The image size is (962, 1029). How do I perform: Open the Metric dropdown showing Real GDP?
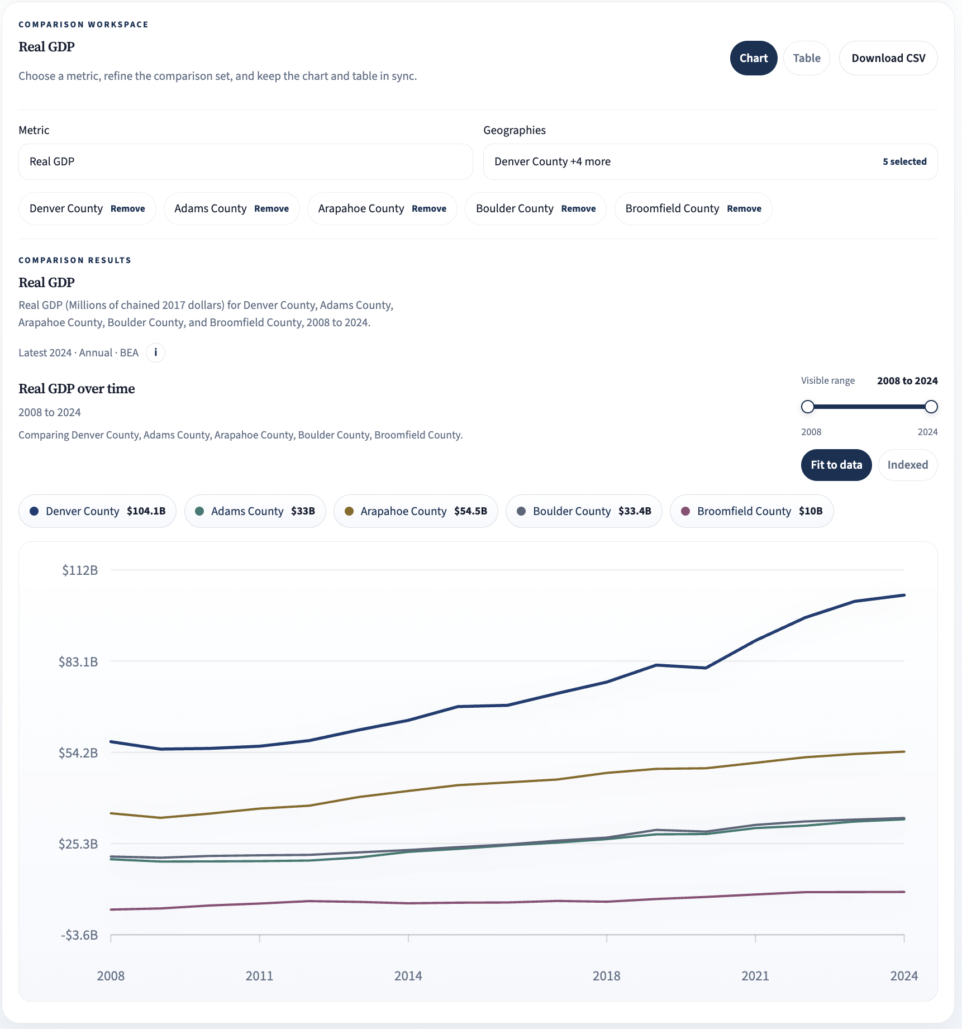click(x=245, y=161)
